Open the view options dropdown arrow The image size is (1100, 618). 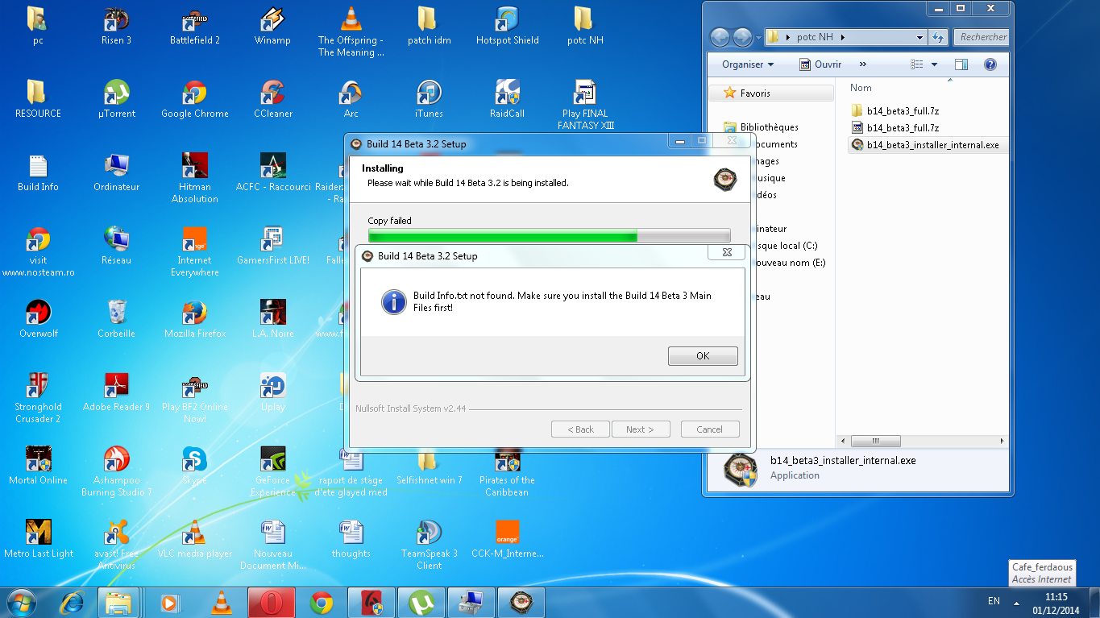934,64
